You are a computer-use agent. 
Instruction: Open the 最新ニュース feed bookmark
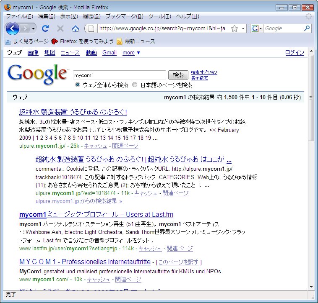pyautogui.click(x=136, y=41)
